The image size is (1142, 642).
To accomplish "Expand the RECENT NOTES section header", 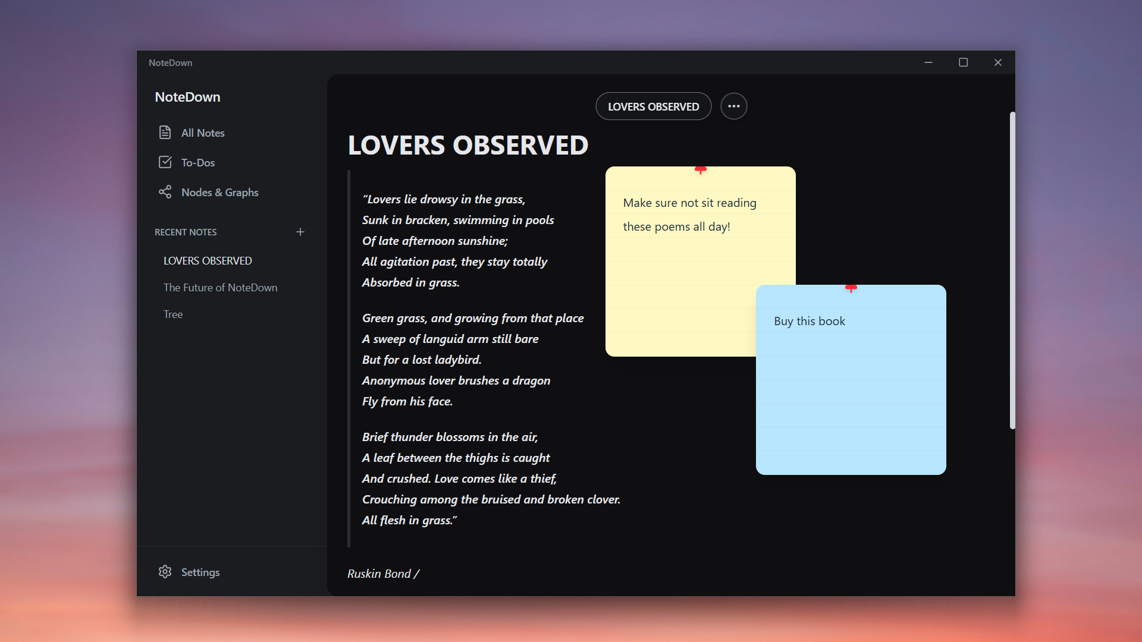I will click(186, 232).
